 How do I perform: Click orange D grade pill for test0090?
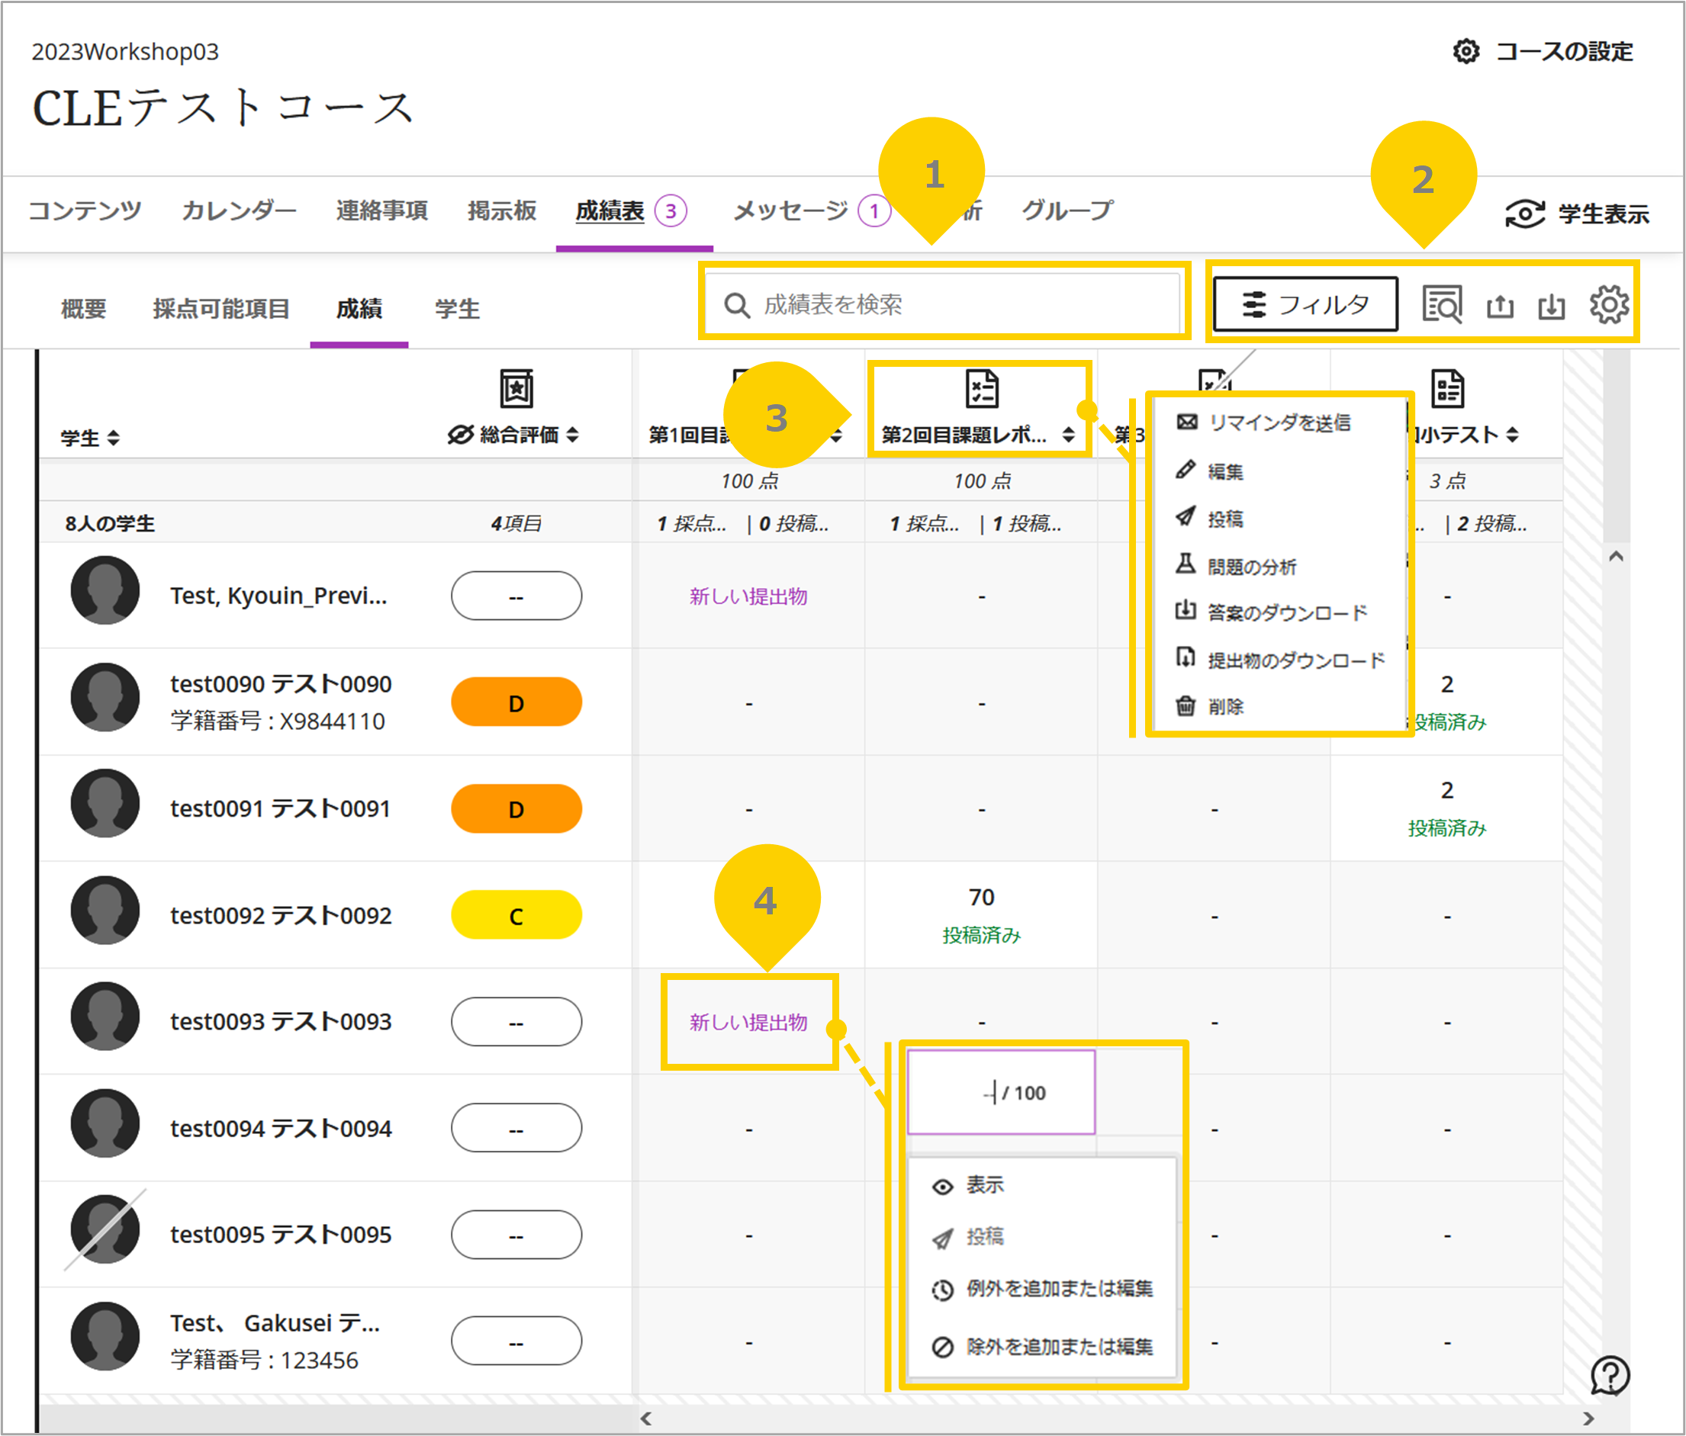pos(516,703)
